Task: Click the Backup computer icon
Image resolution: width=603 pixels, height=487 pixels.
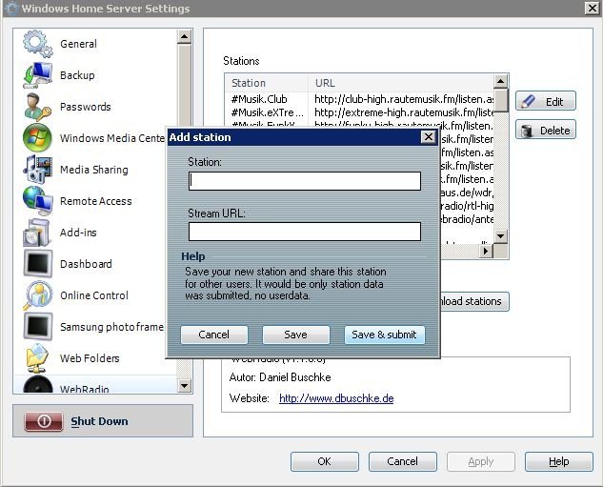Action: (37, 75)
